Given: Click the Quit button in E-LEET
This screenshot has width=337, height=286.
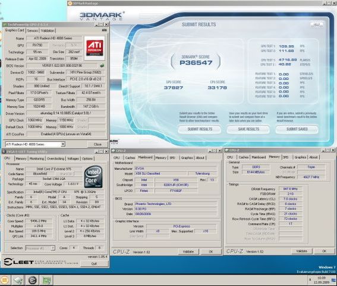Looking at the screenshot, I should tap(94, 263).
